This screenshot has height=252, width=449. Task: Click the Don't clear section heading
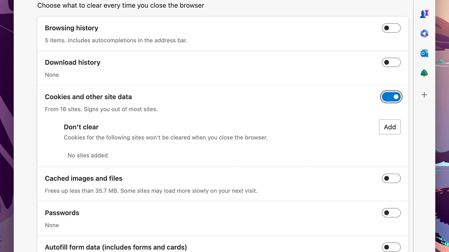[x=81, y=127]
